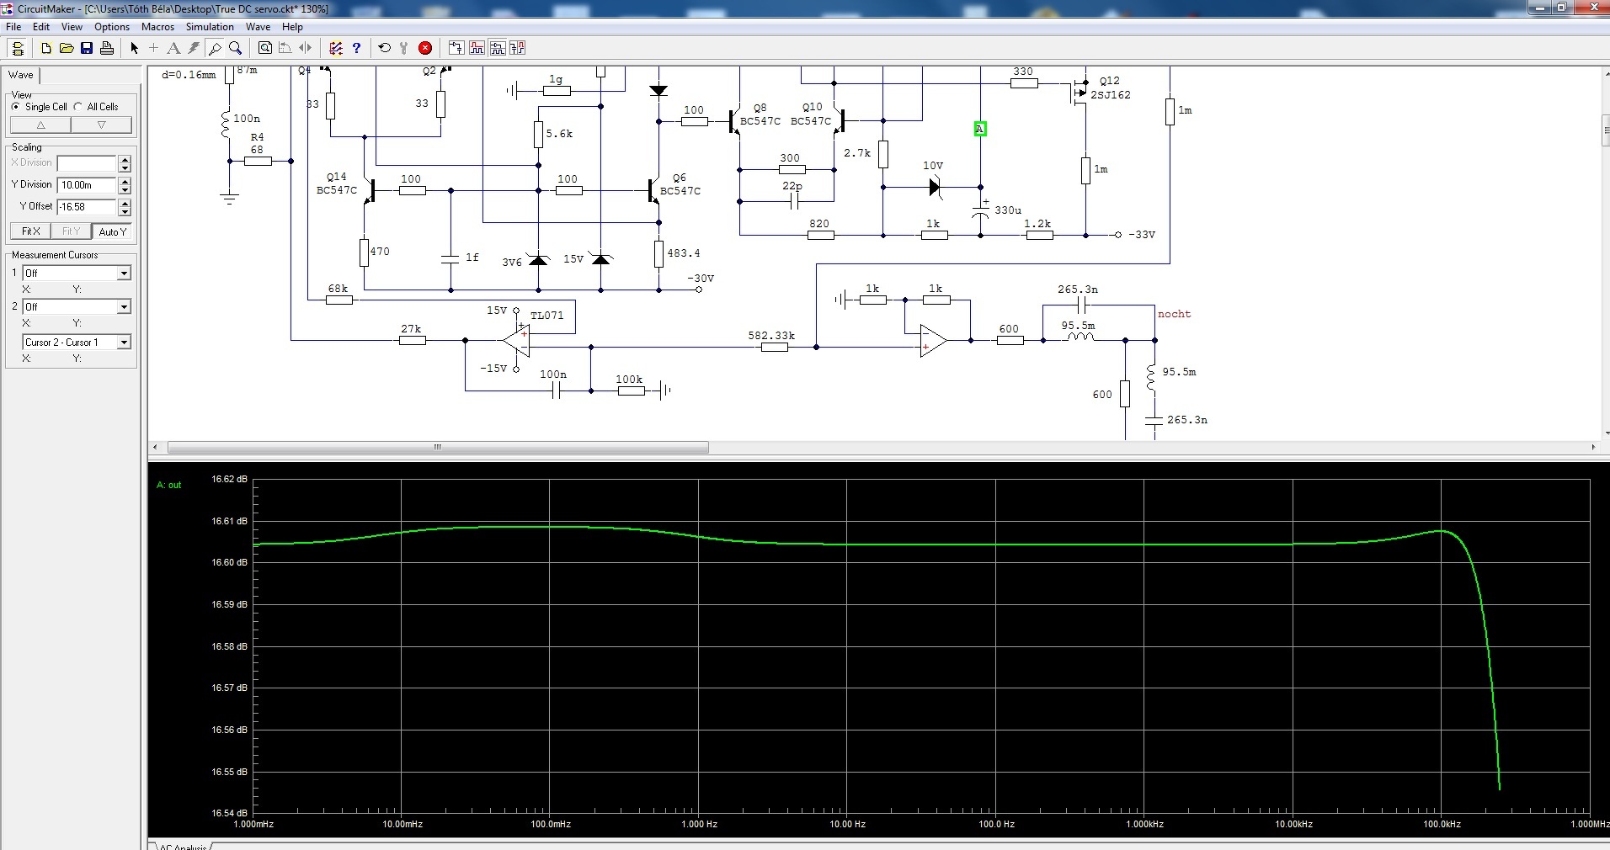Open the Macros menu
Image resolution: width=1610 pixels, height=850 pixels.
point(157,27)
